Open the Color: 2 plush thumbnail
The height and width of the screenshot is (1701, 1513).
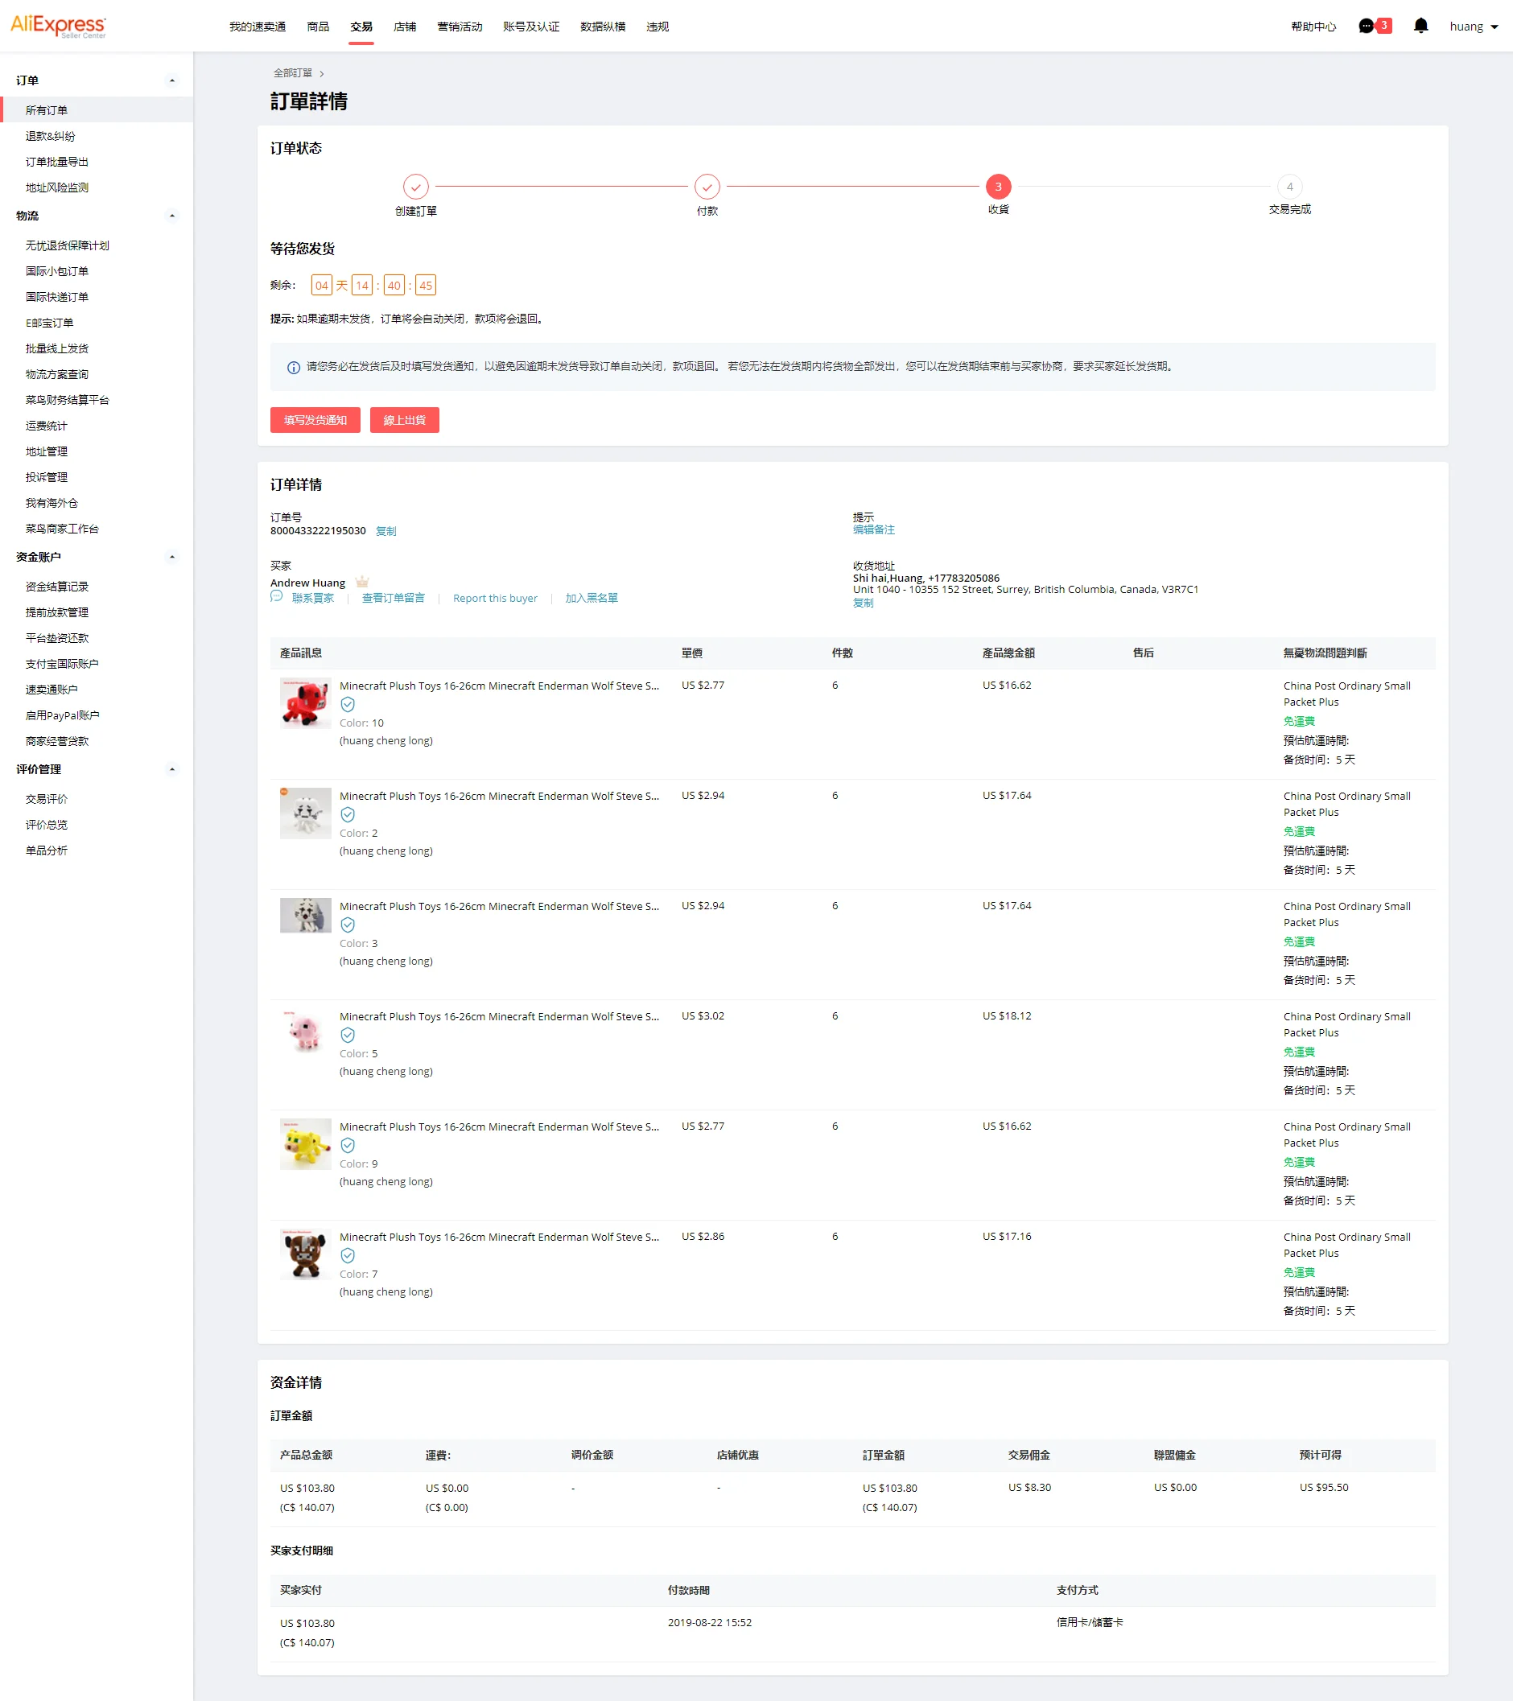[306, 813]
